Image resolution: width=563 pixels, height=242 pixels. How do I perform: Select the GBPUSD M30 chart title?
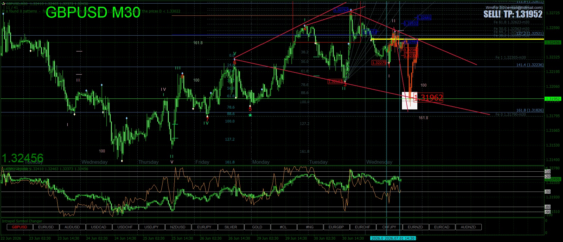click(x=93, y=13)
